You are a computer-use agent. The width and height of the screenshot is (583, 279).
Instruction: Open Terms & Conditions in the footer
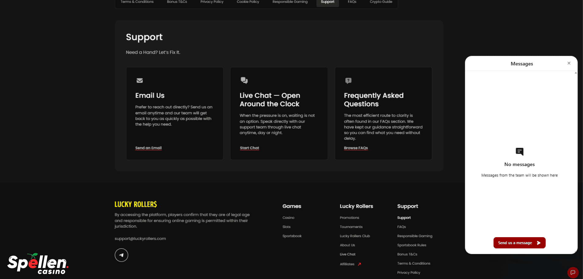[x=414, y=263]
